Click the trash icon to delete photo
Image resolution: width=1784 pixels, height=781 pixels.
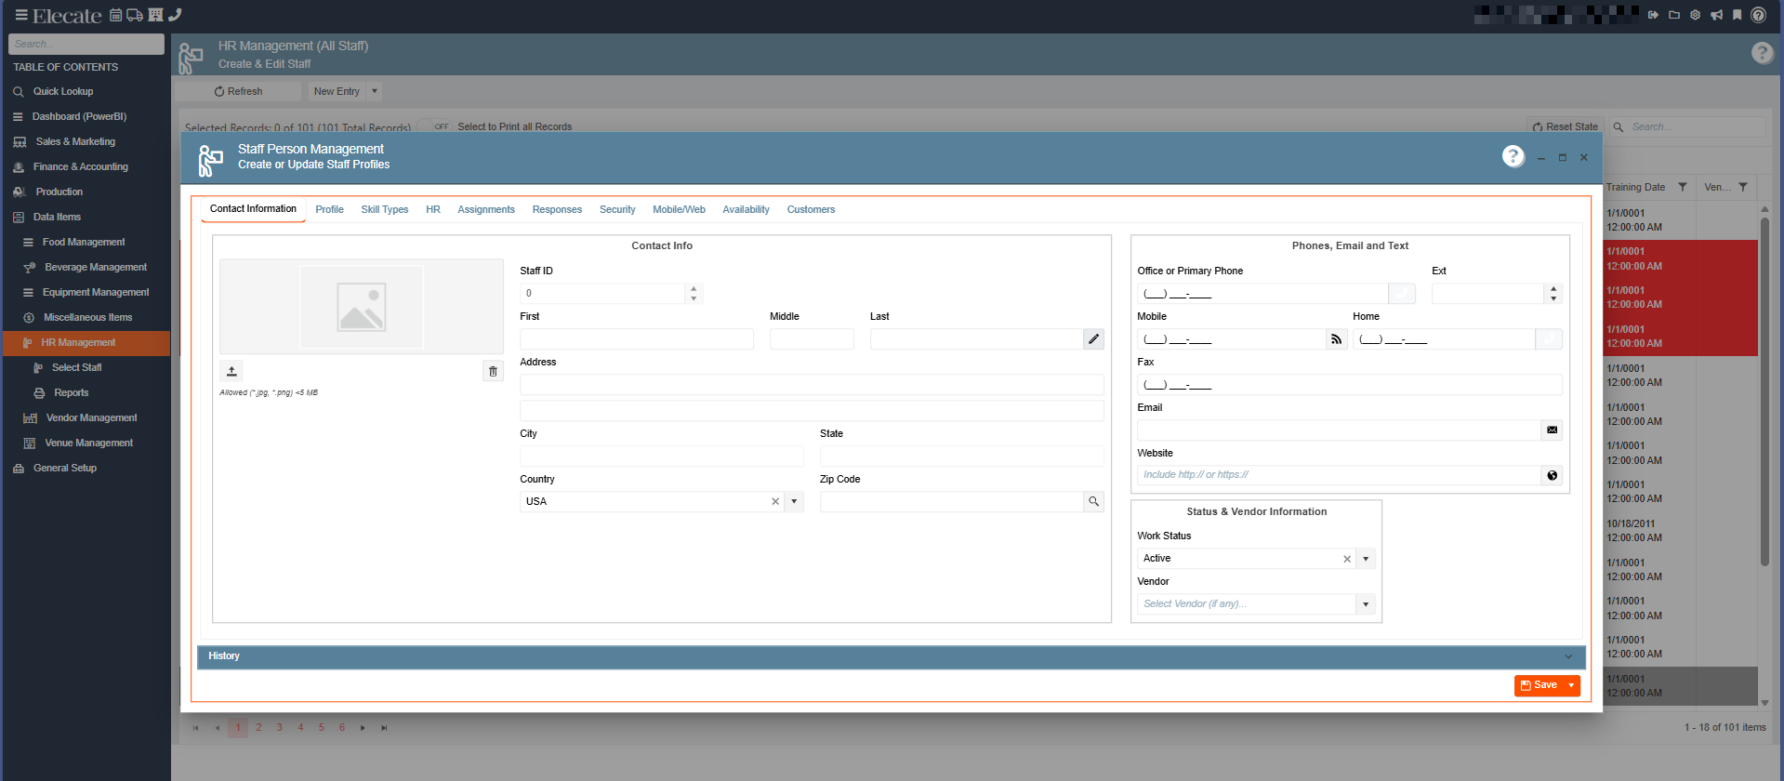click(x=493, y=371)
